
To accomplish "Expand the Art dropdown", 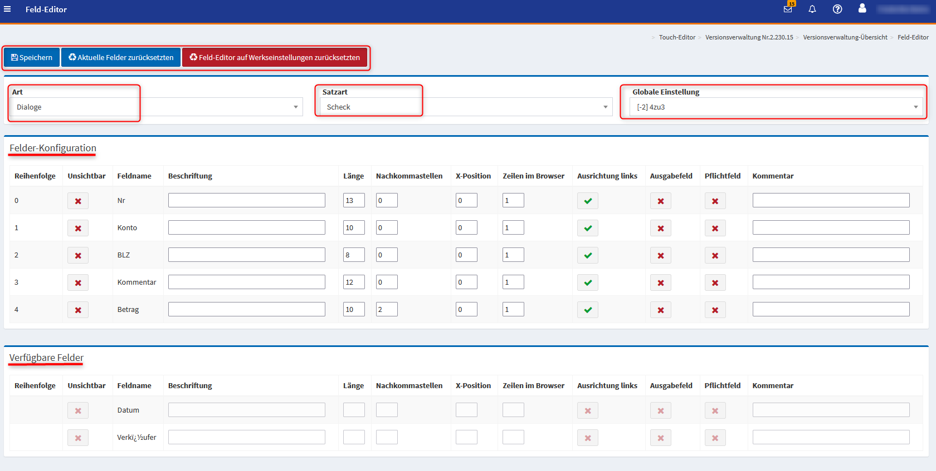I will click(156, 107).
